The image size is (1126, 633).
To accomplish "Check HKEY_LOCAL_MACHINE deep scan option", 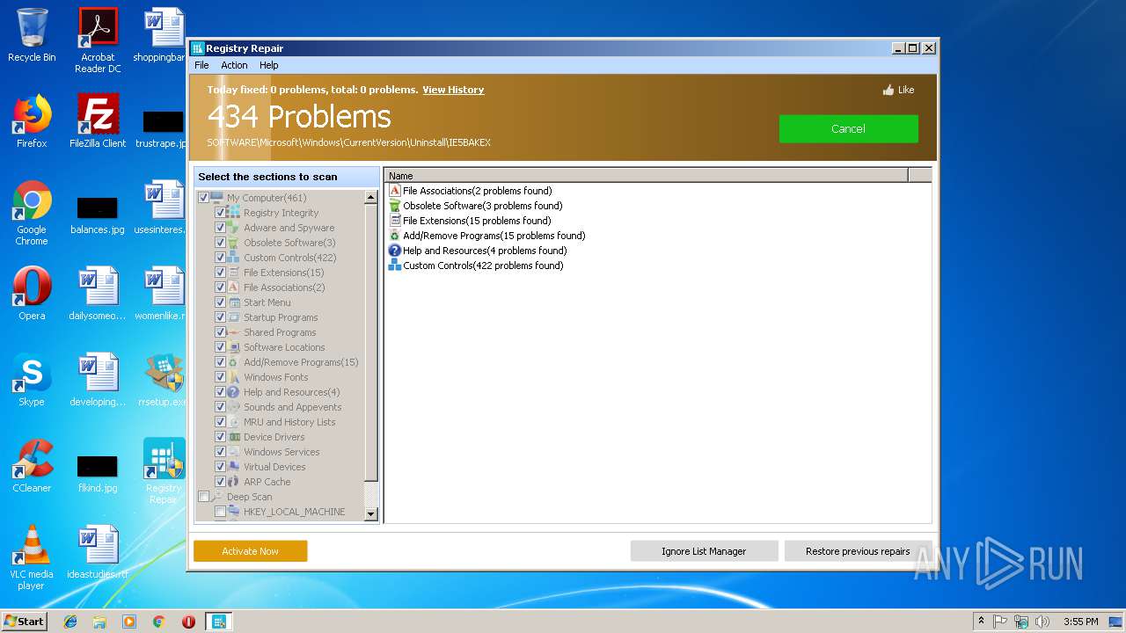I will tap(221, 512).
